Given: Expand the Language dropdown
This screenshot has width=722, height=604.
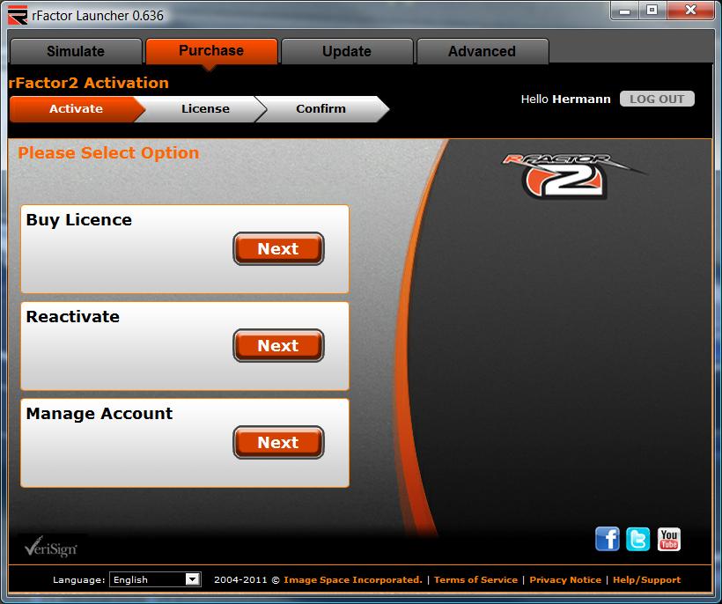Looking at the screenshot, I should point(192,579).
